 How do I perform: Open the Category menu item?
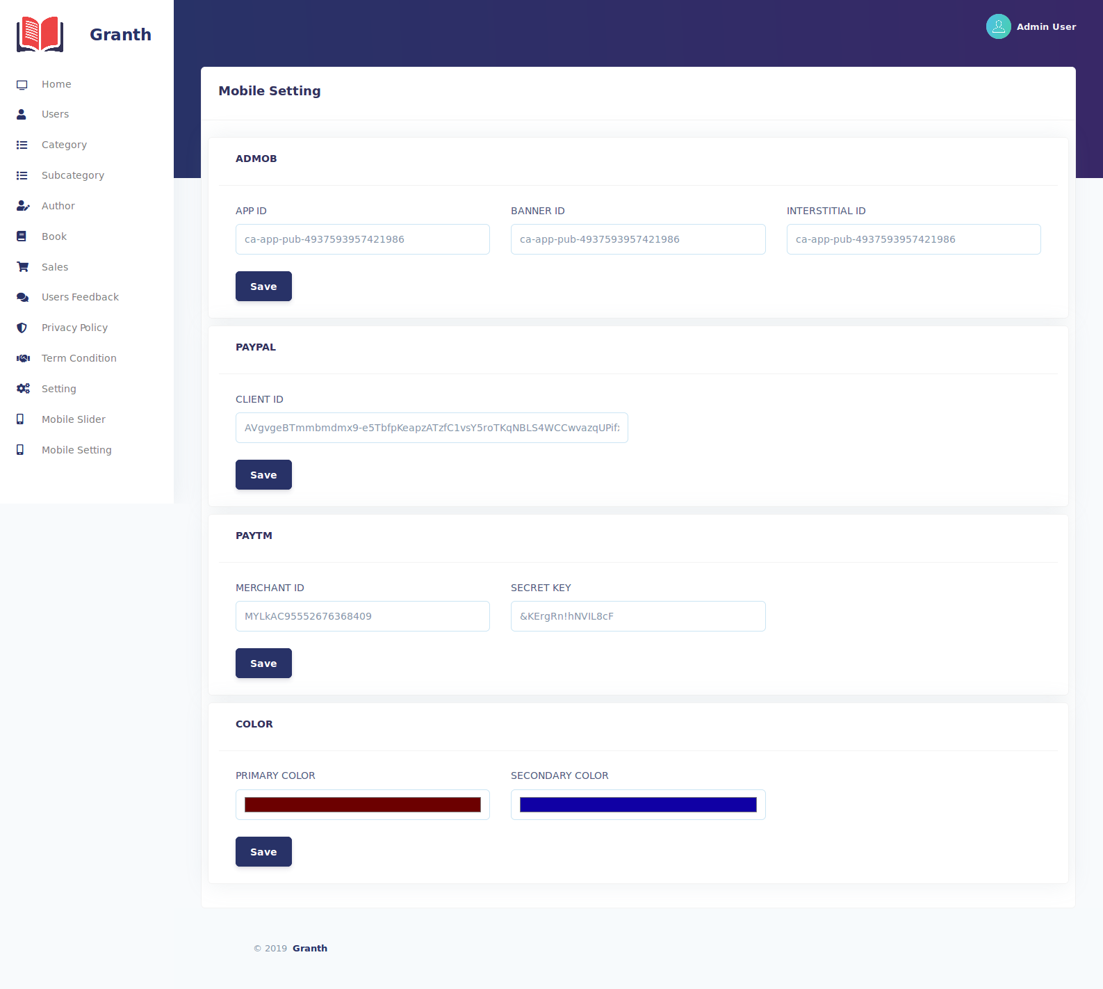(64, 145)
